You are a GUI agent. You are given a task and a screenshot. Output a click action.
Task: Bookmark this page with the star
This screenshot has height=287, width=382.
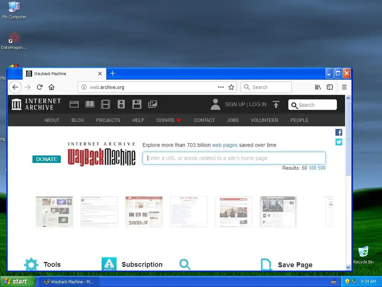pyautogui.click(x=231, y=87)
